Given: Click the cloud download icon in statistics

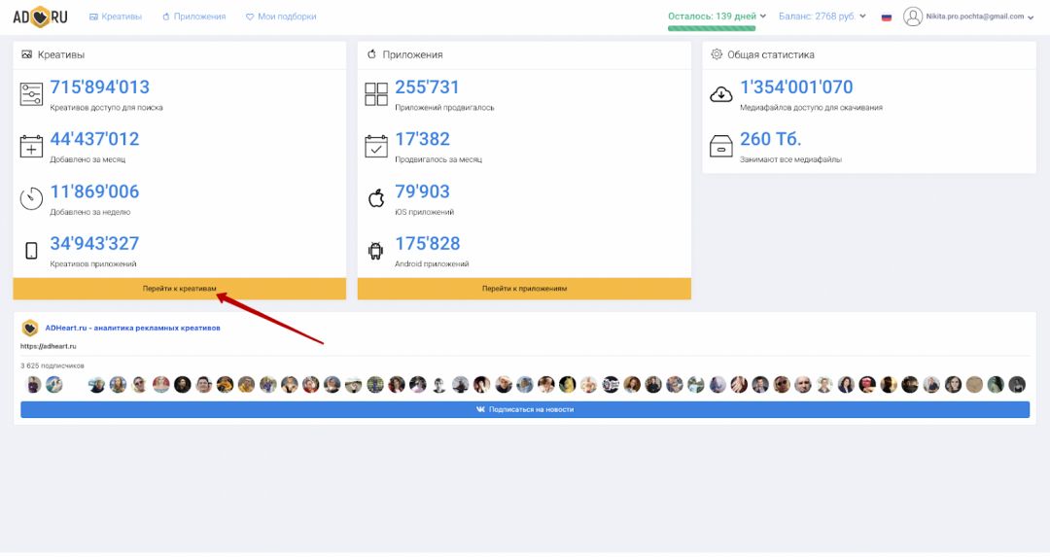Looking at the screenshot, I should point(720,94).
